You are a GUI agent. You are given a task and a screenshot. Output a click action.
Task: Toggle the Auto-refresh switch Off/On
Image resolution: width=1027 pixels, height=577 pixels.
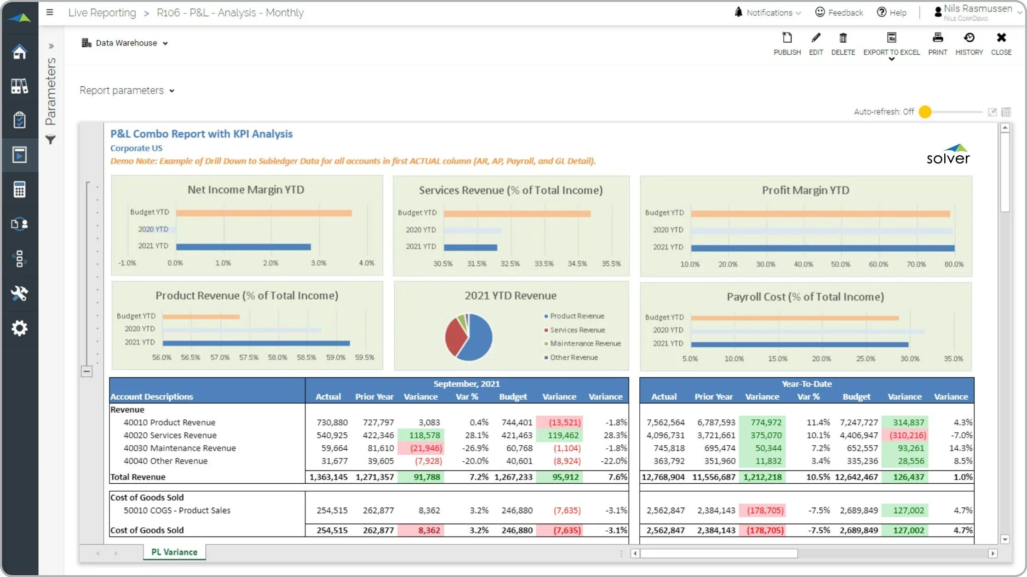click(x=926, y=111)
